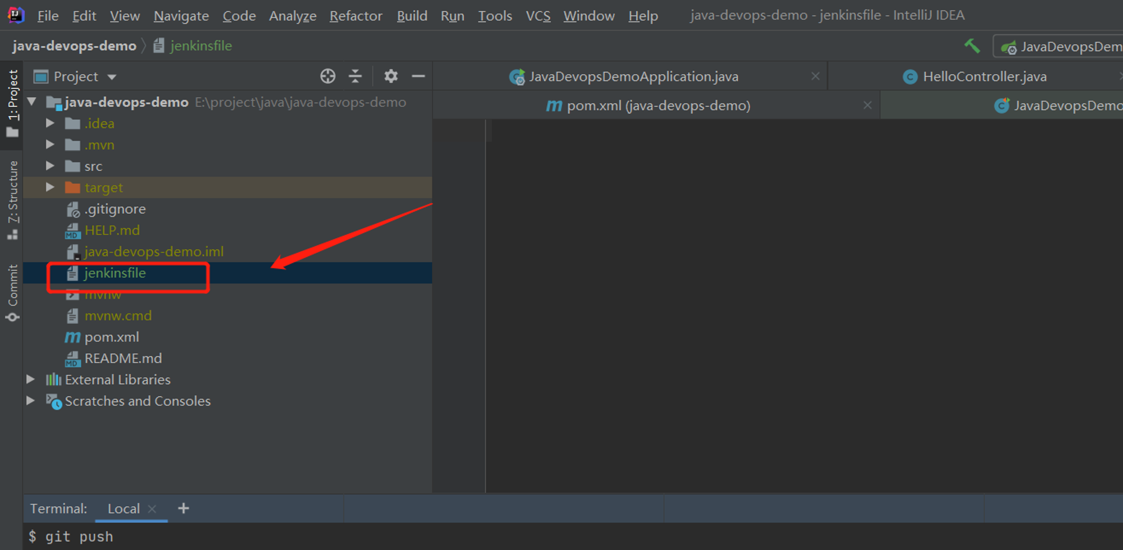Open the Refactor menu
The image size is (1123, 550).
[356, 16]
